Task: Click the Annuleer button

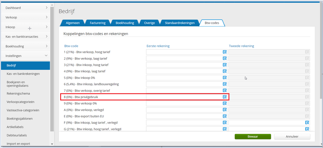Action: [x=292, y=136]
